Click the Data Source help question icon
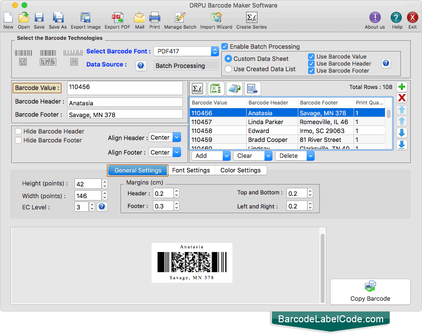This screenshot has width=422, height=334. tap(141, 66)
